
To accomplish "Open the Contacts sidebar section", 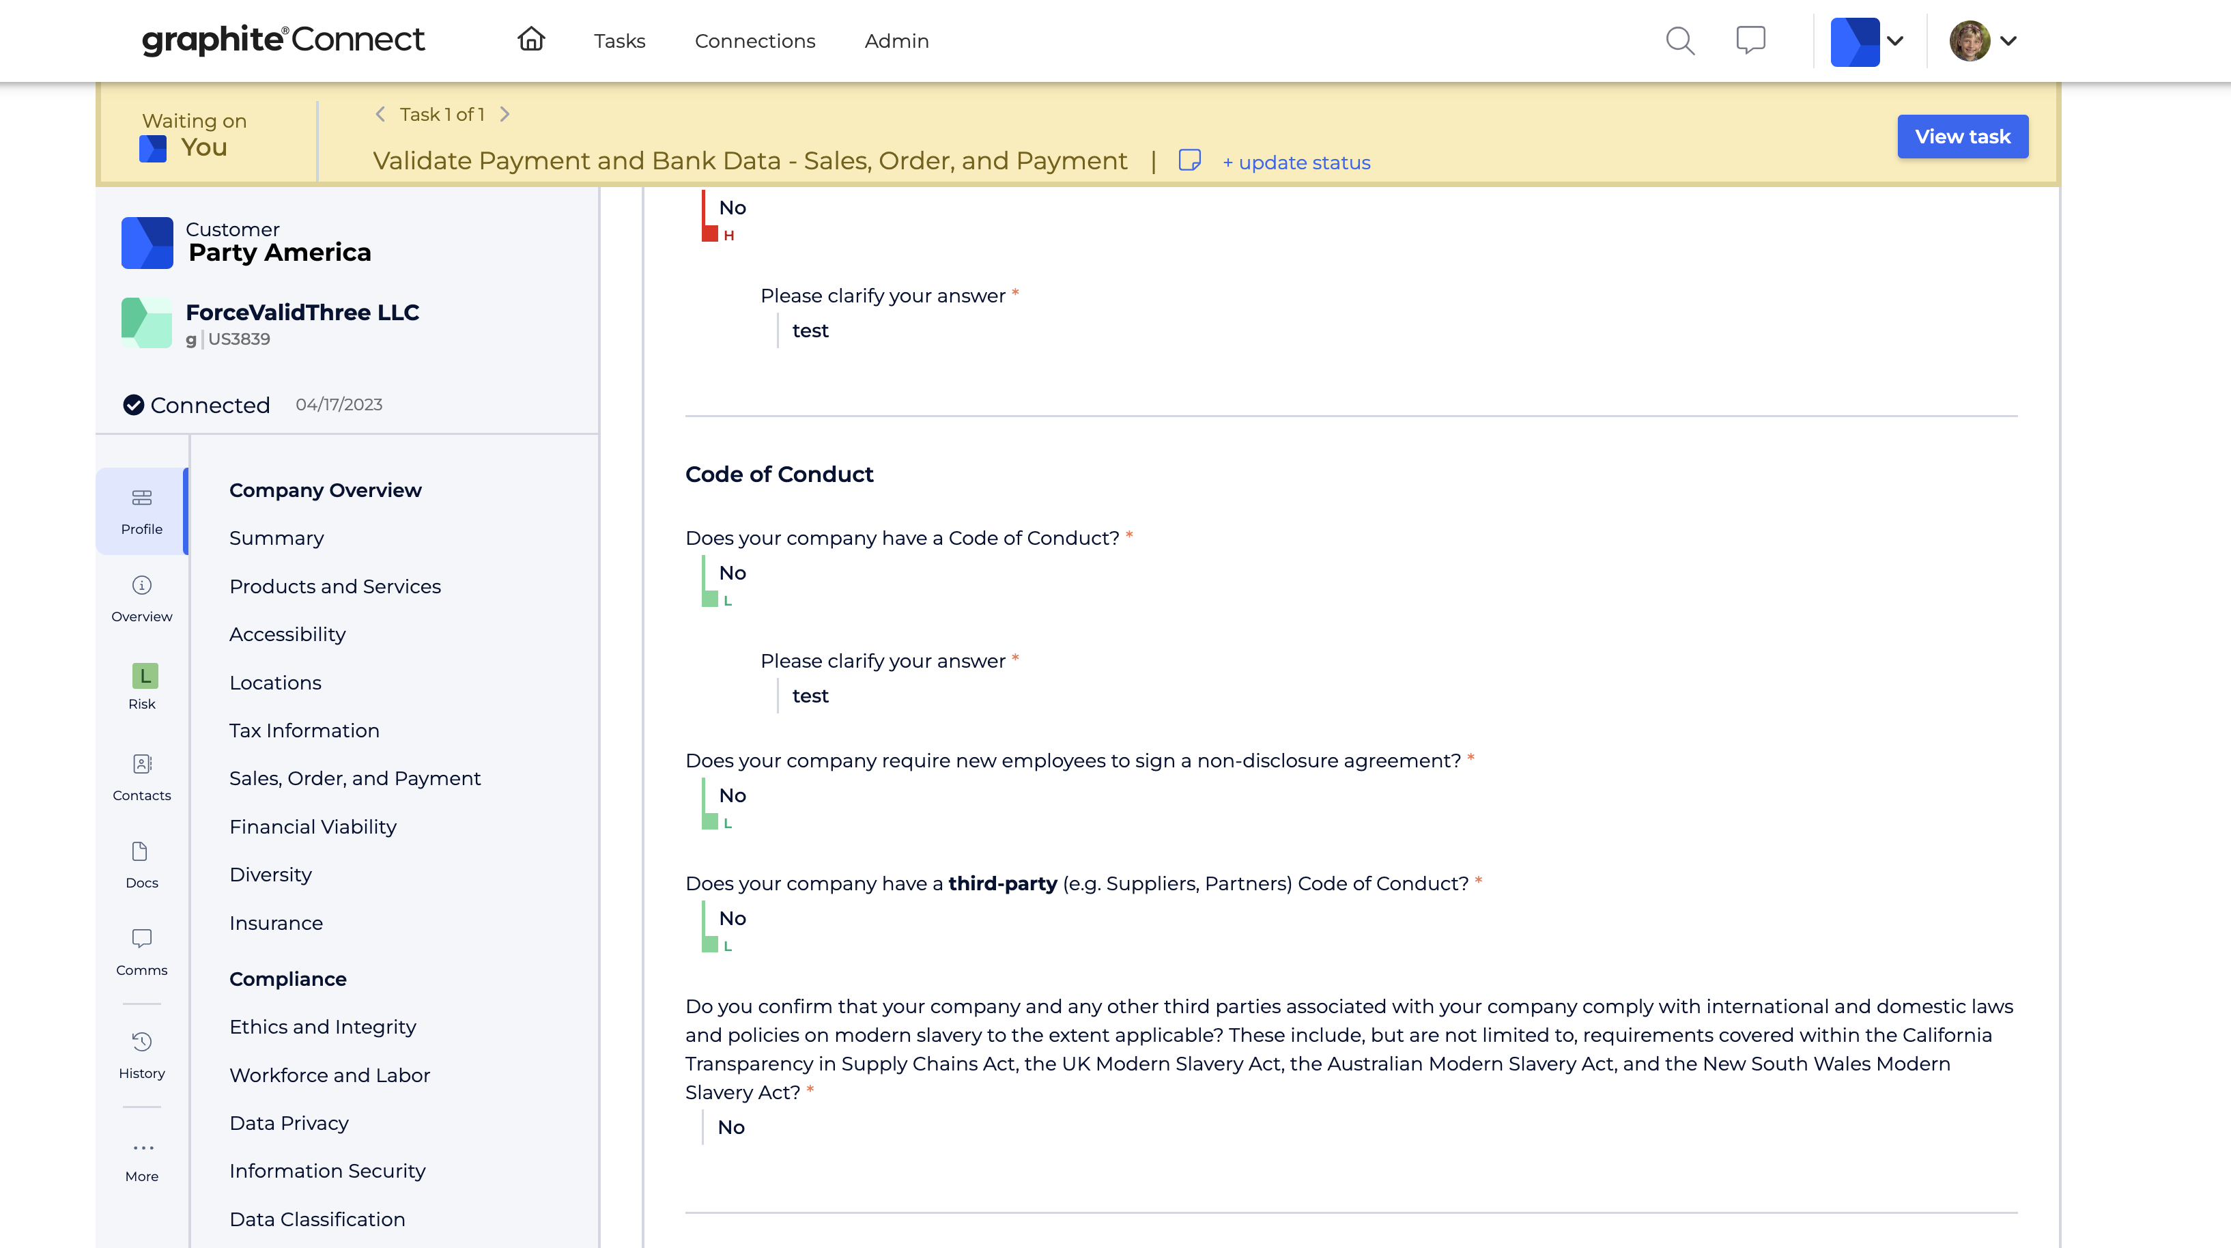I will (x=142, y=777).
